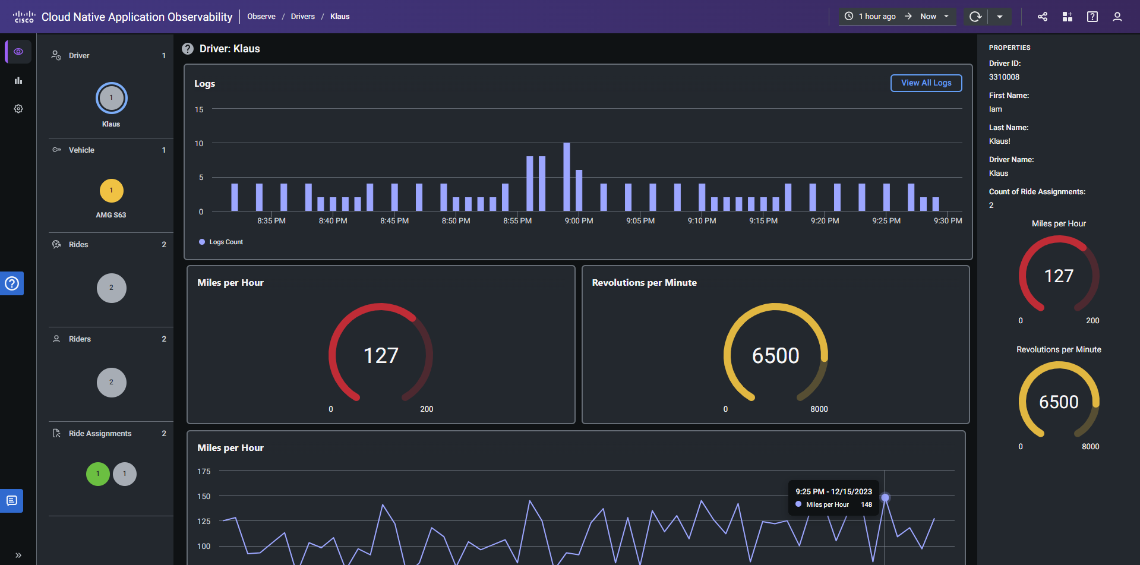Go to the Observe breadcrumb

(x=261, y=17)
